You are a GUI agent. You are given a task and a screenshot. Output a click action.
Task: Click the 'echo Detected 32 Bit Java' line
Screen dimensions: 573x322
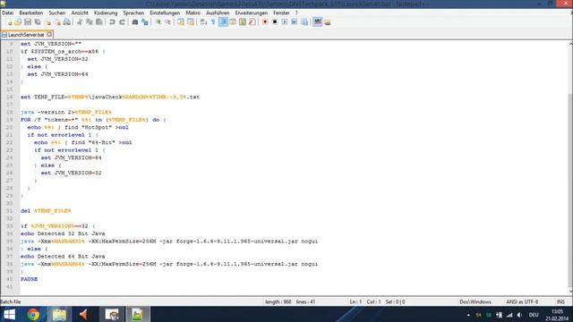63,233
